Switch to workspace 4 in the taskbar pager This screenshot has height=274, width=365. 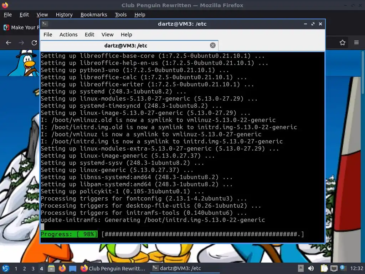coord(41,269)
